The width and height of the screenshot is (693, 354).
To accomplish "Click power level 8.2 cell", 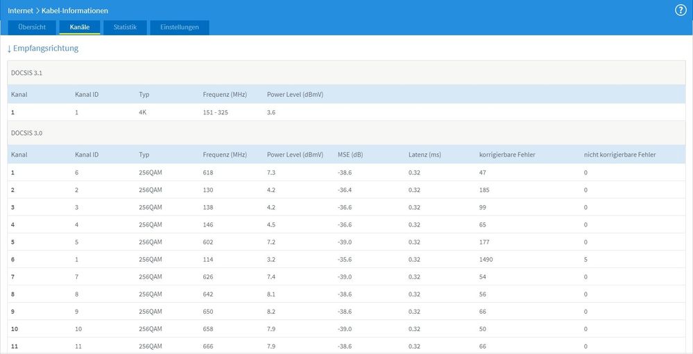I will tap(271, 312).
